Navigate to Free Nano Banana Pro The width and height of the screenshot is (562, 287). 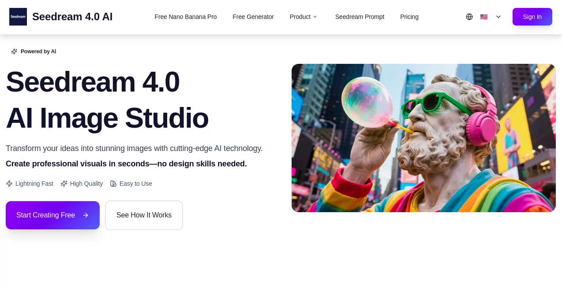click(186, 17)
